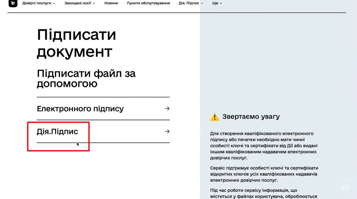Click the arrow next to Дія.Підпис option
This screenshot has height=199, width=357.
click(167, 131)
